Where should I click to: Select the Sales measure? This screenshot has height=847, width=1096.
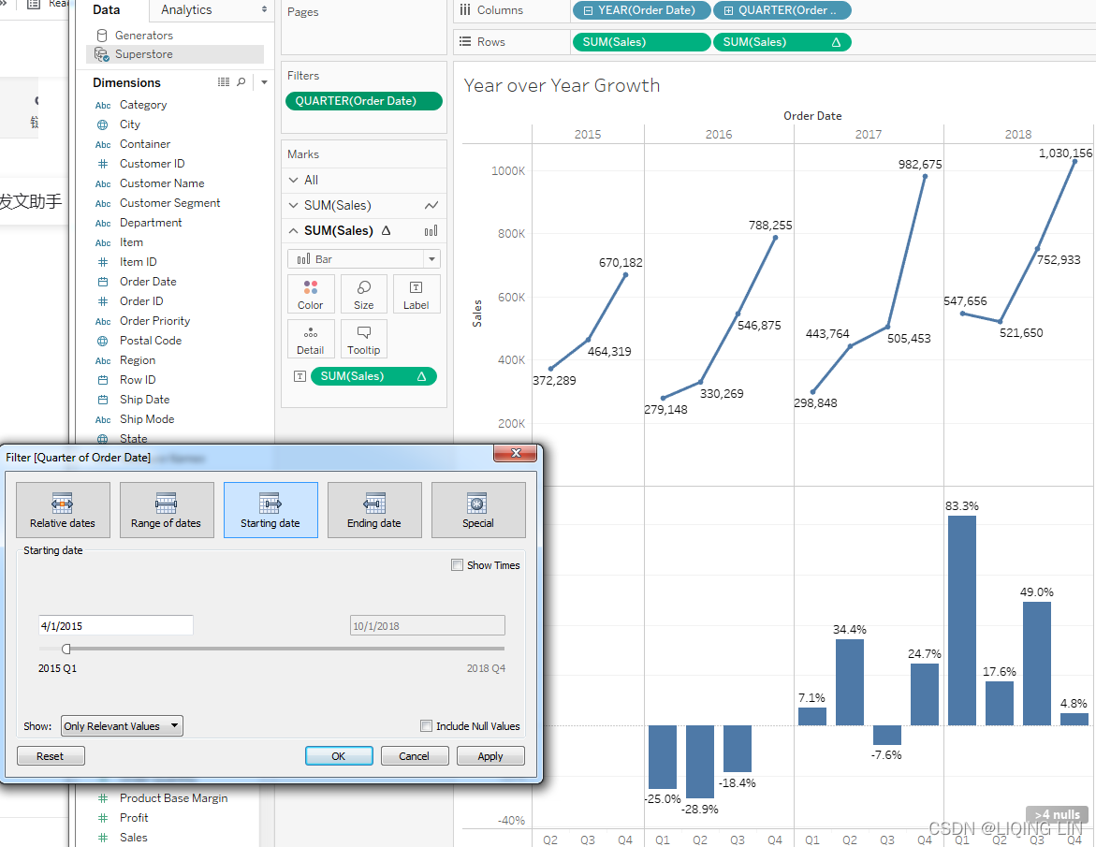[x=134, y=838]
